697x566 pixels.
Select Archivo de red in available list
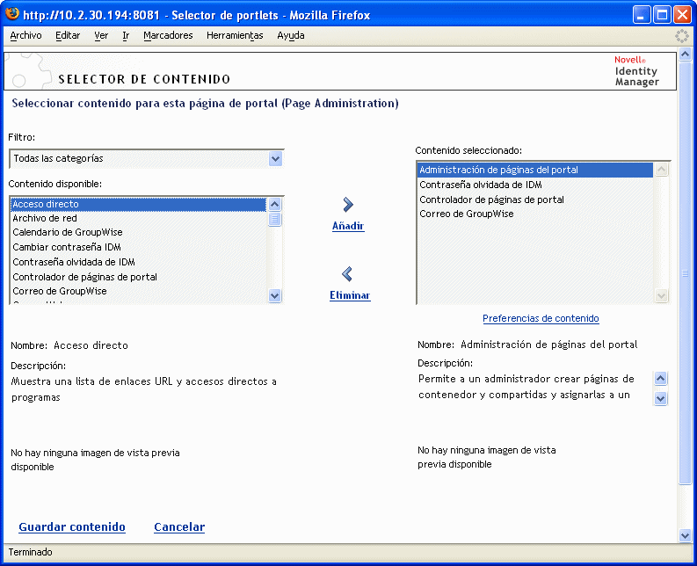138,218
